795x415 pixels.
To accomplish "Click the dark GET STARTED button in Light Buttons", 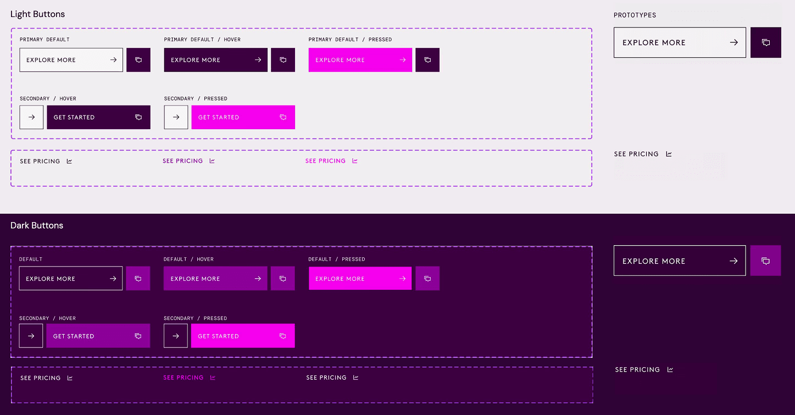I will tap(99, 117).
